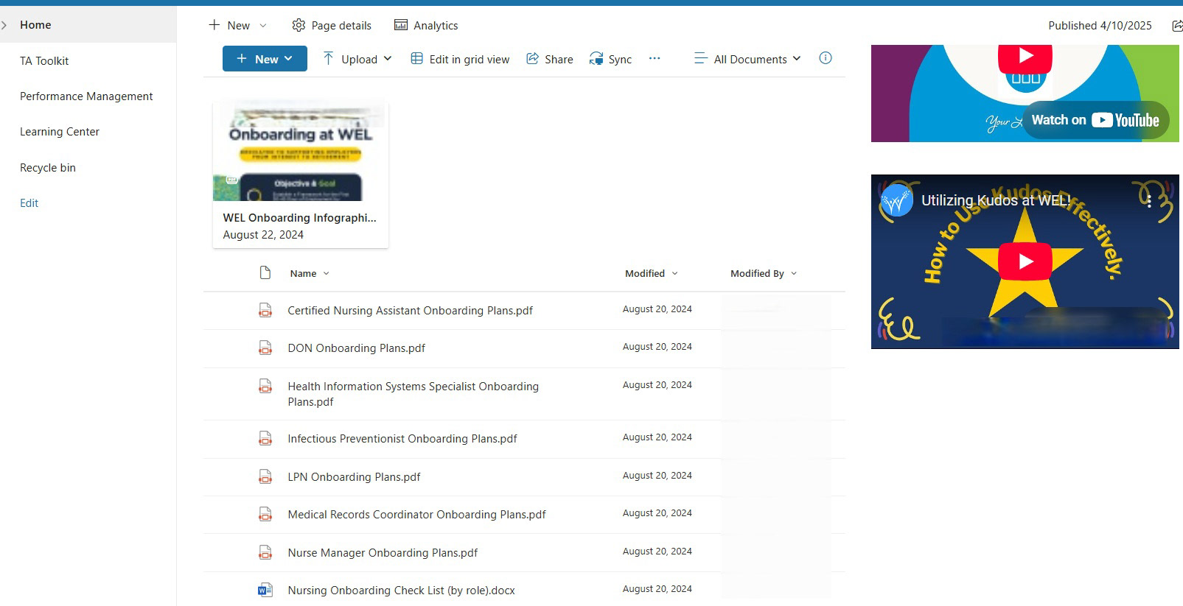This screenshot has height=606, width=1183.
Task: Click the Sync icon
Action: (x=596, y=59)
